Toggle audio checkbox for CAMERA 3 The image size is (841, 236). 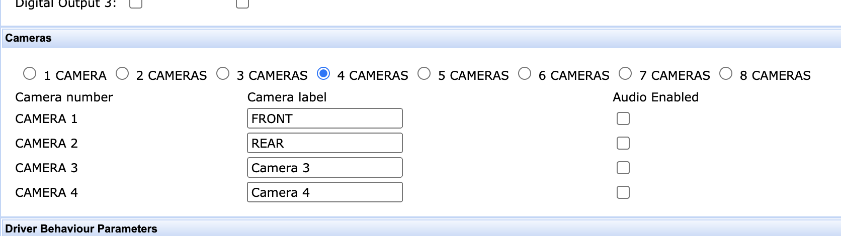click(623, 168)
